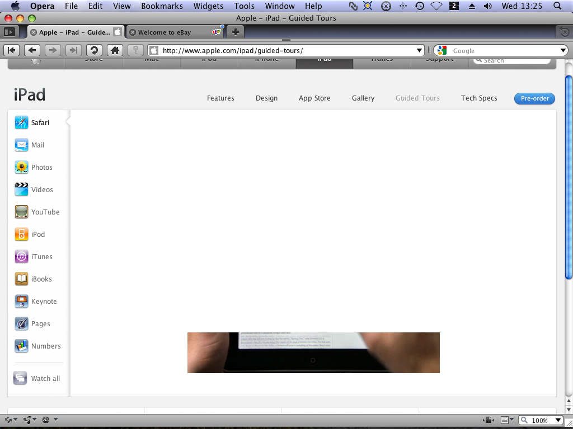The image size is (573, 429).
Task: Open the iBooks guided tour
Action: [x=33, y=279]
